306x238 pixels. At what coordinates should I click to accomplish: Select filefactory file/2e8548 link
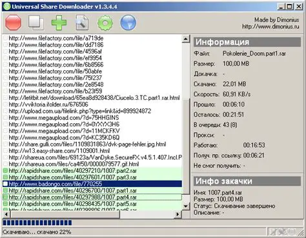tap(56, 84)
